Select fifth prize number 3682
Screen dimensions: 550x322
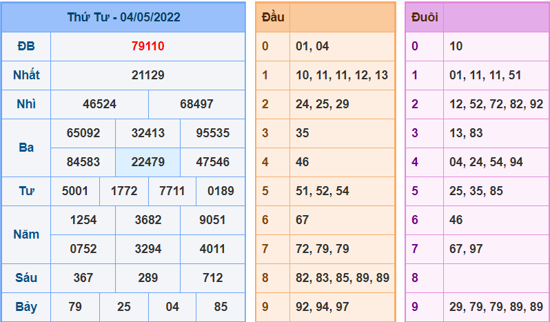point(148,220)
